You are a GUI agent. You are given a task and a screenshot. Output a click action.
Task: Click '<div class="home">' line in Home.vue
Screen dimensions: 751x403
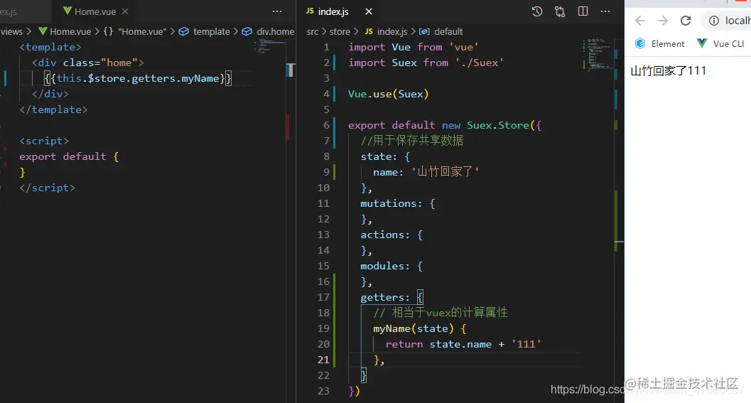87,63
